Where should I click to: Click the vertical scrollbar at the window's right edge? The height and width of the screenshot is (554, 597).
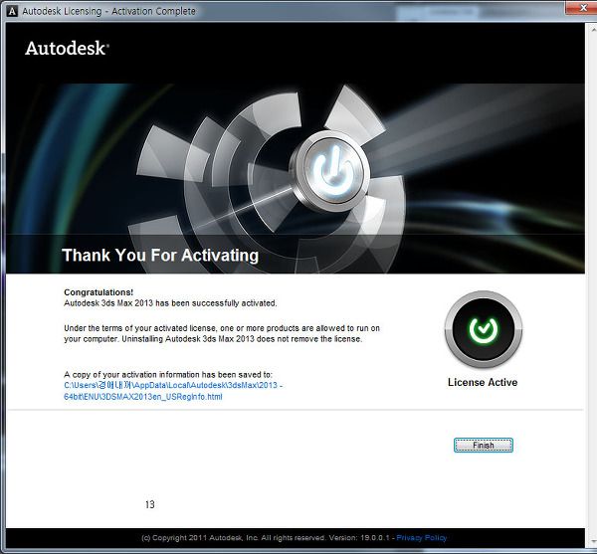[591, 285]
